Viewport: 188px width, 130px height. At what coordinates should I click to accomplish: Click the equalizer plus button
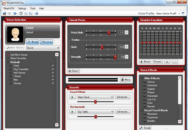167,62
